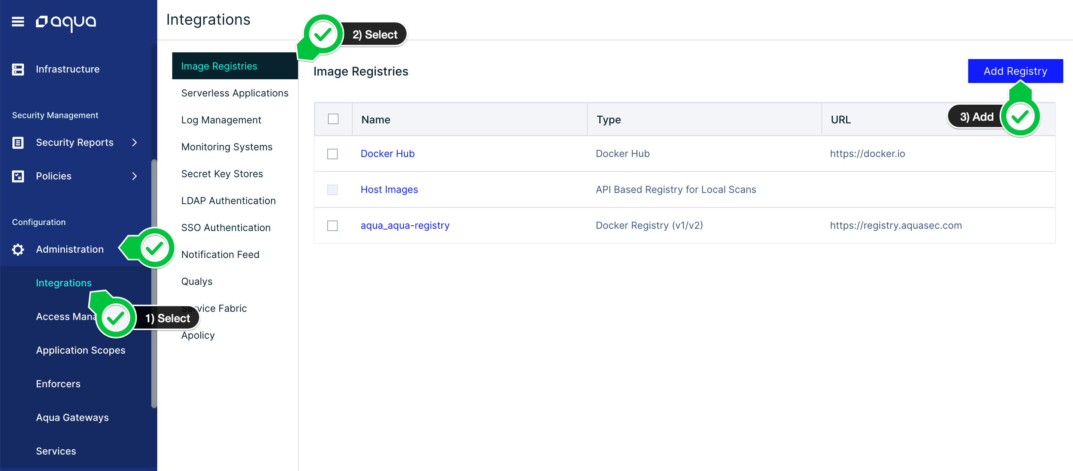Click the Infrastructure server icon
1073x471 pixels.
click(18, 70)
